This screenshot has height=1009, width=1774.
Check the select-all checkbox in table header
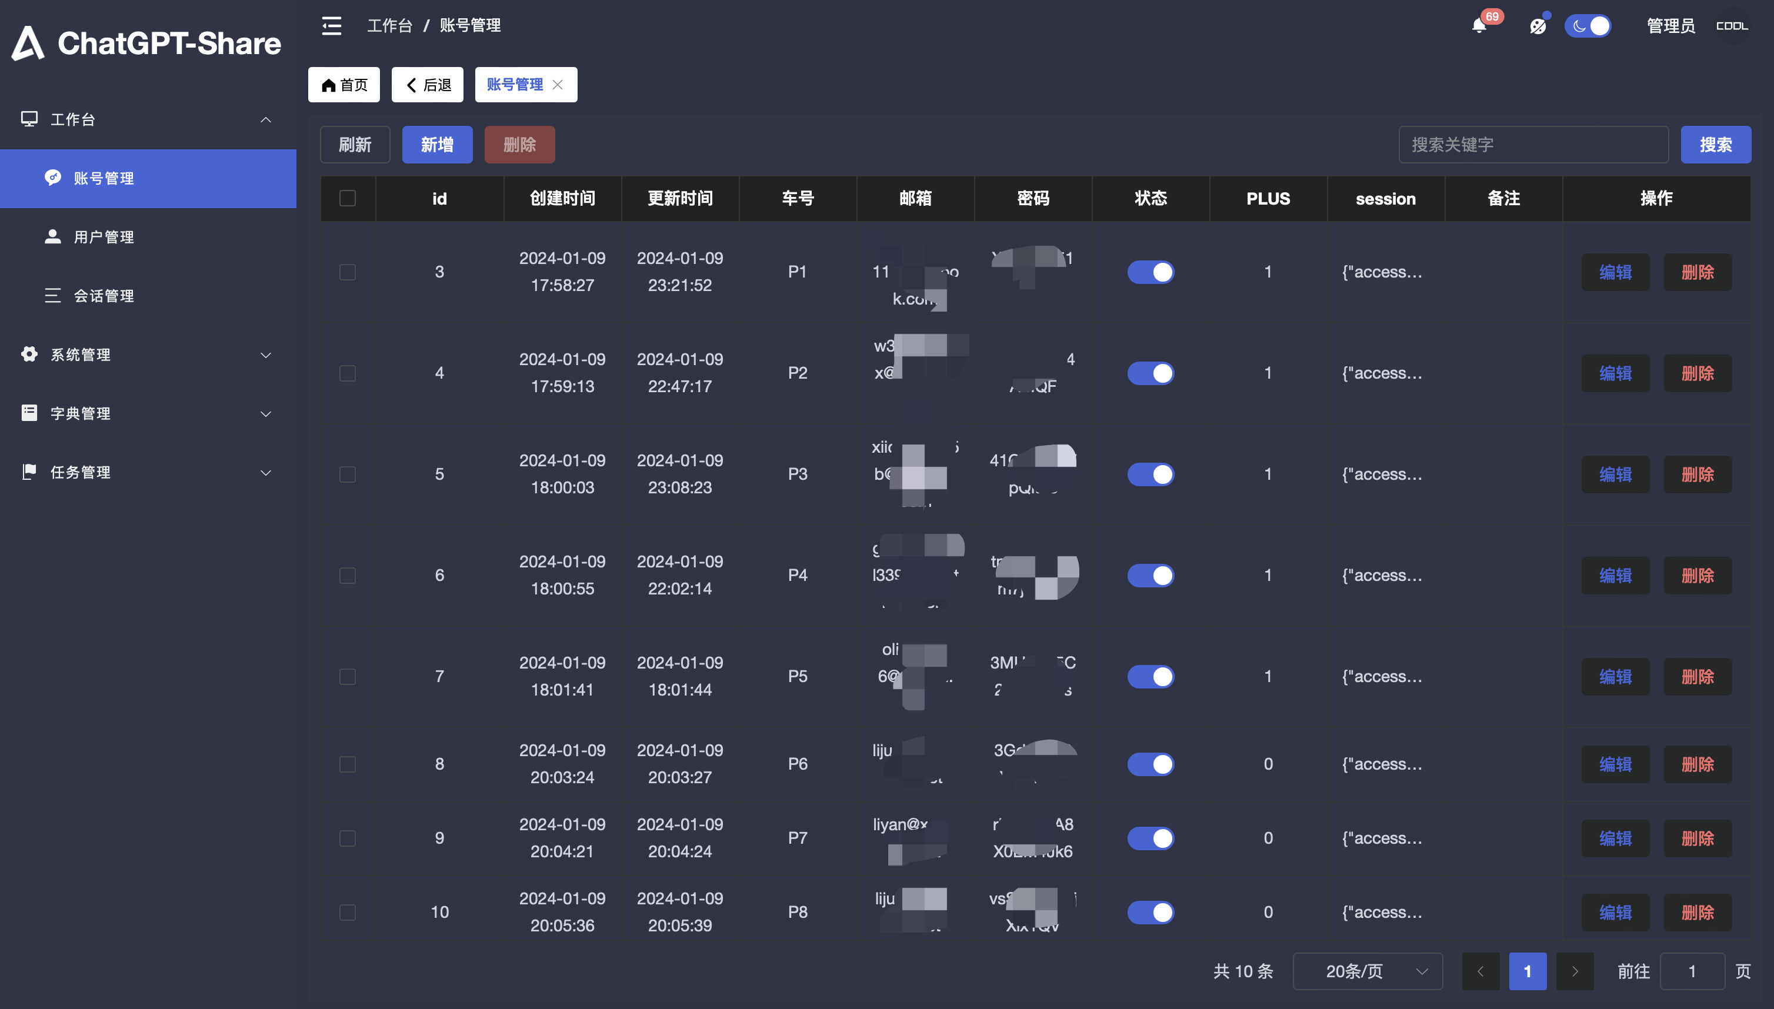[347, 198]
